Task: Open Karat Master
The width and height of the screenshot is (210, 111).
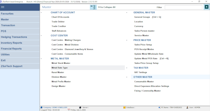Action: [x=58, y=72]
